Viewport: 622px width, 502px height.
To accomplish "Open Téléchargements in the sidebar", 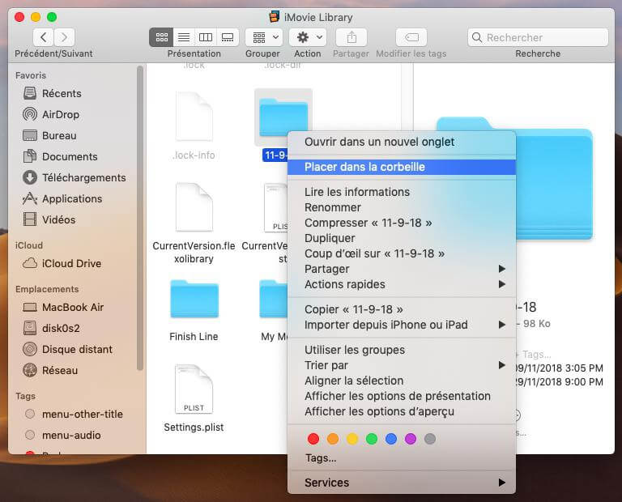I will coord(75,177).
